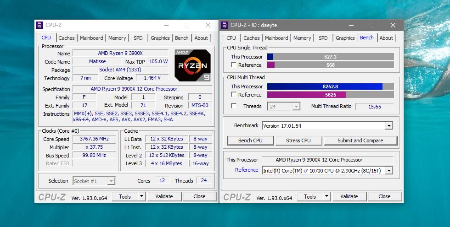Click the Tools button in the left window
Image resolution: width=450 pixels, height=227 pixels.
125,197
